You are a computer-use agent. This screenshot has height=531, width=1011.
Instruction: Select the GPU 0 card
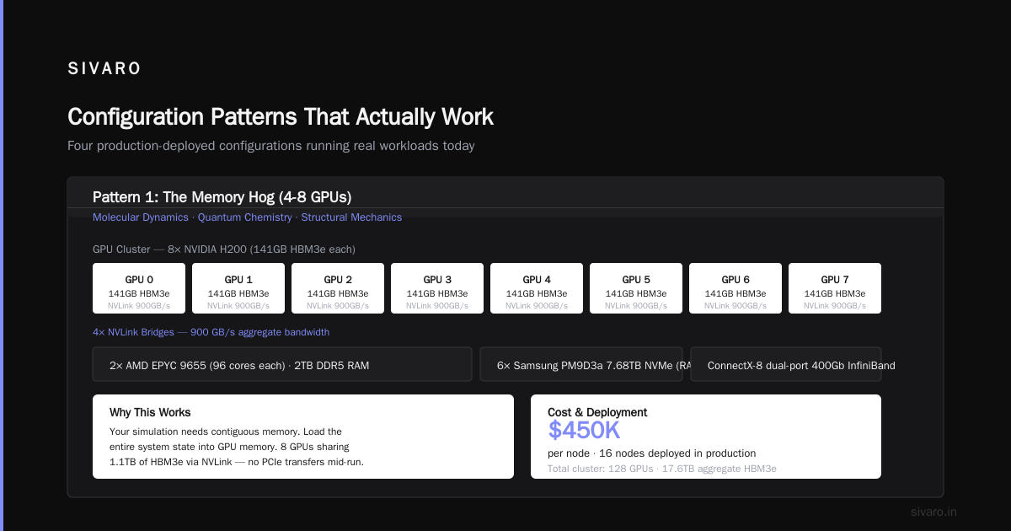tap(139, 288)
